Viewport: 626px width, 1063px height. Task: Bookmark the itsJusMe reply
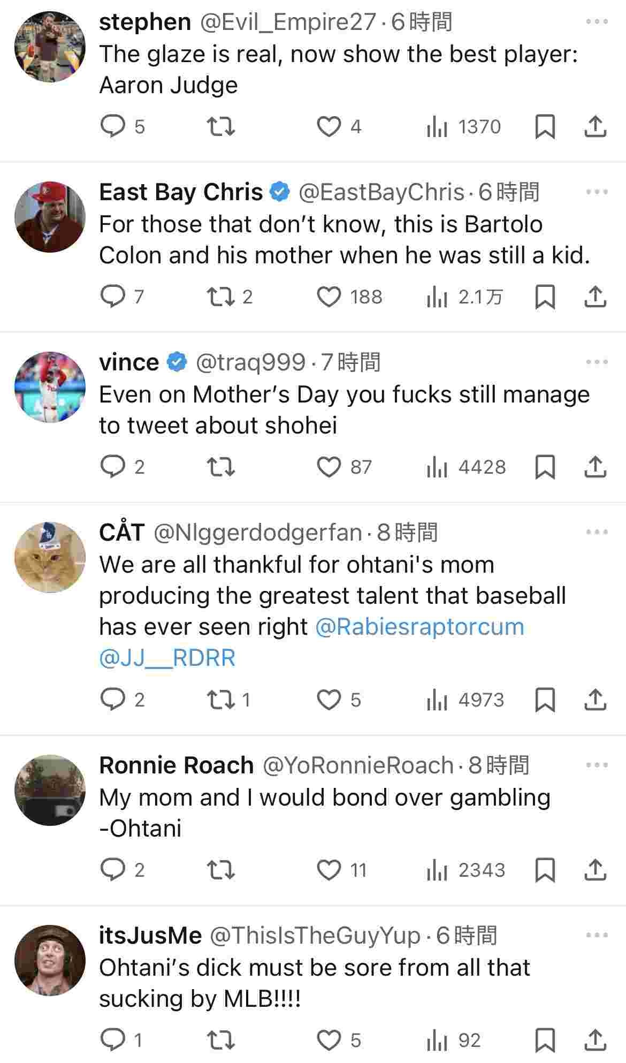pos(545,1040)
